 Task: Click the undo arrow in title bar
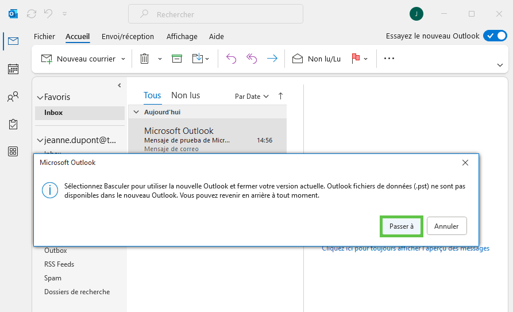[48, 14]
